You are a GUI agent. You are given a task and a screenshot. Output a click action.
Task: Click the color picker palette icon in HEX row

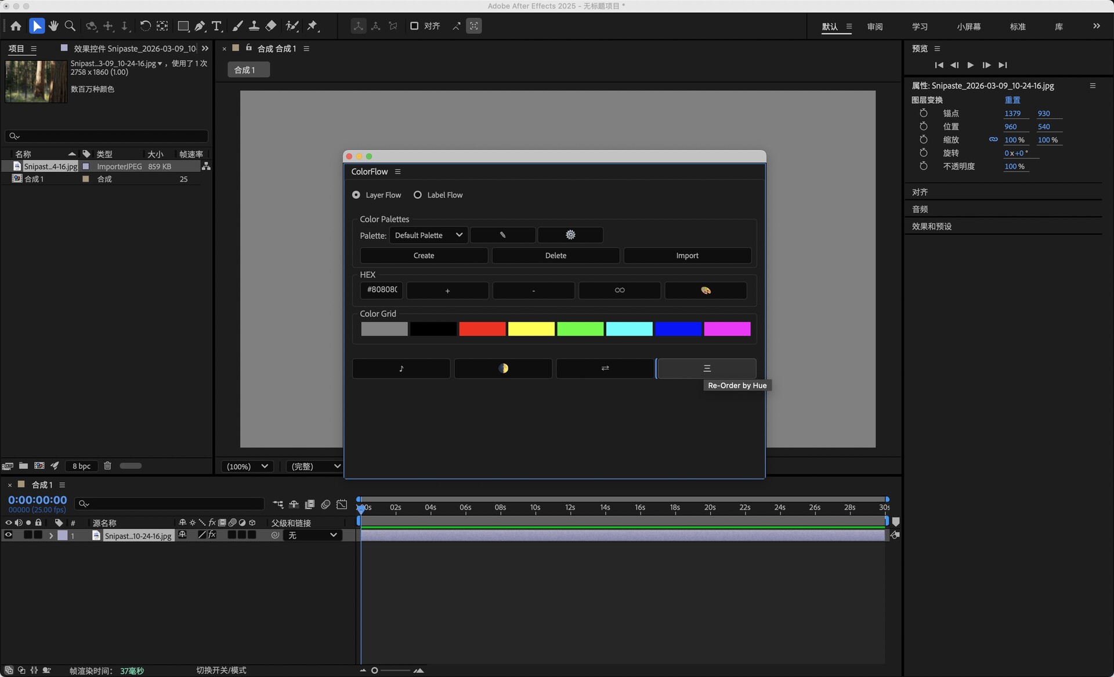pyautogui.click(x=706, y=290)
